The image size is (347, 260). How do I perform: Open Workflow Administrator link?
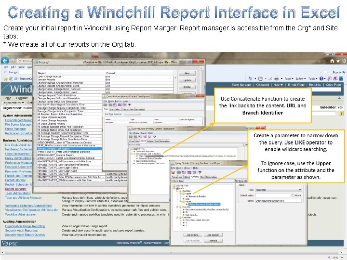pos(20,214)
